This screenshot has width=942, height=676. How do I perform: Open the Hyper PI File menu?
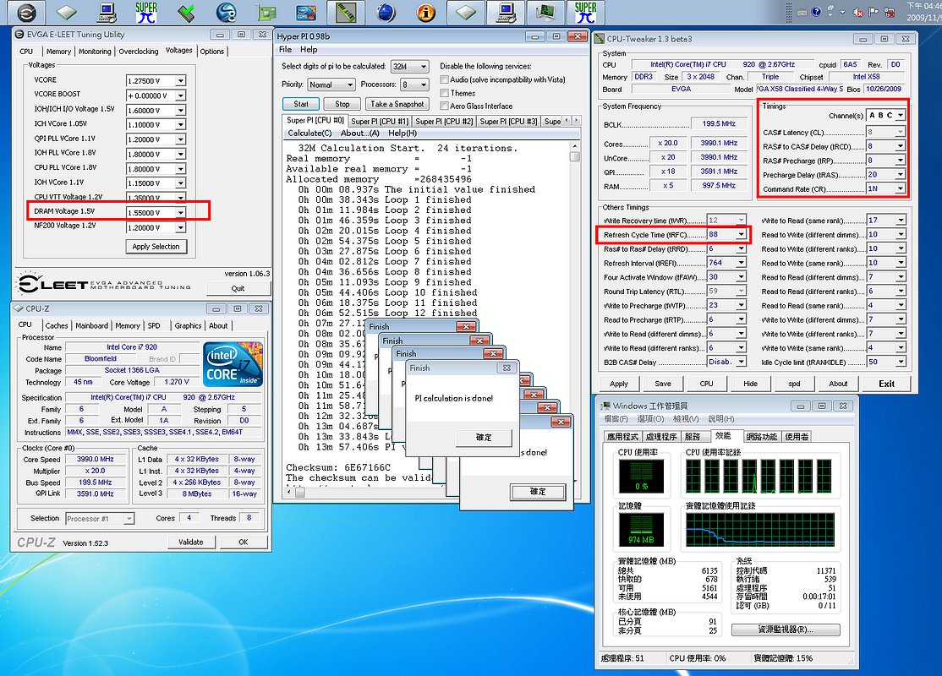pyautogui.click(x=285, y=49)
